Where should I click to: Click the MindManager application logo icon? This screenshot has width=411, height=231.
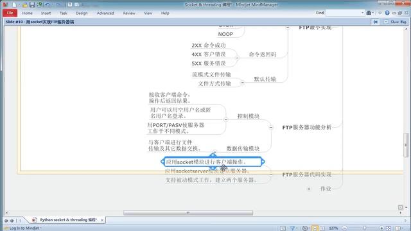coord(6,4)
